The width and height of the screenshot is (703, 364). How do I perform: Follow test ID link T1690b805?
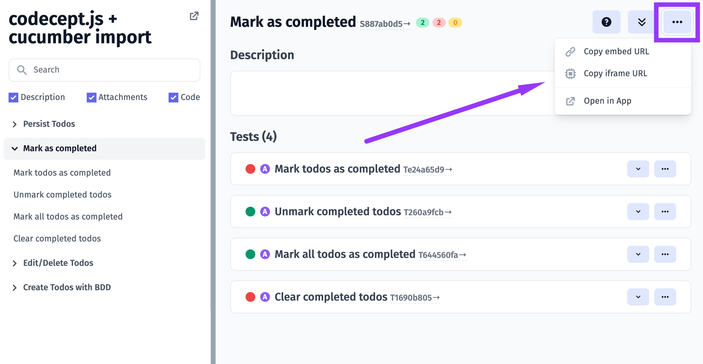tap(415, 298)
